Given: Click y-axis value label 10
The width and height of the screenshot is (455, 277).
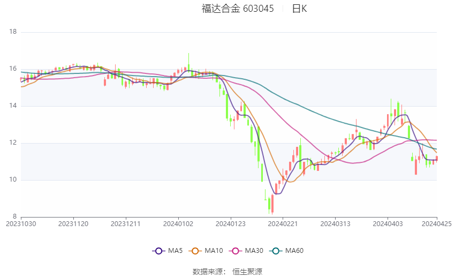Looking at the screenshot, I should coord(13,179).
